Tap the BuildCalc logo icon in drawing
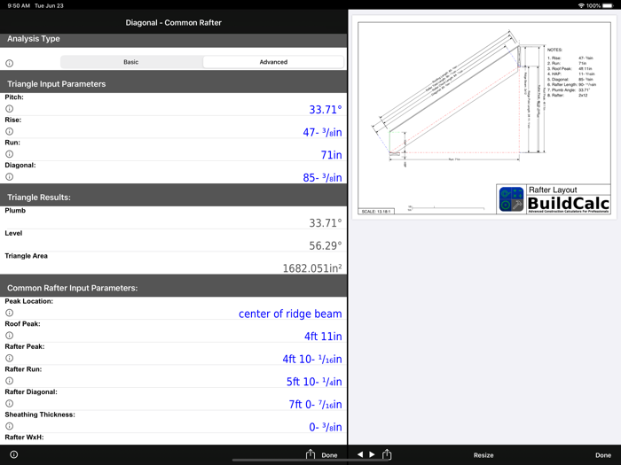 [511, 199]
